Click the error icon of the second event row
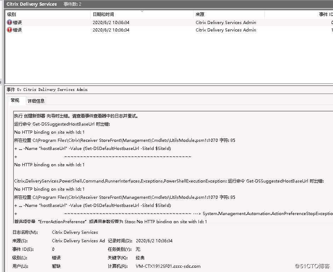 coord(10,30)
